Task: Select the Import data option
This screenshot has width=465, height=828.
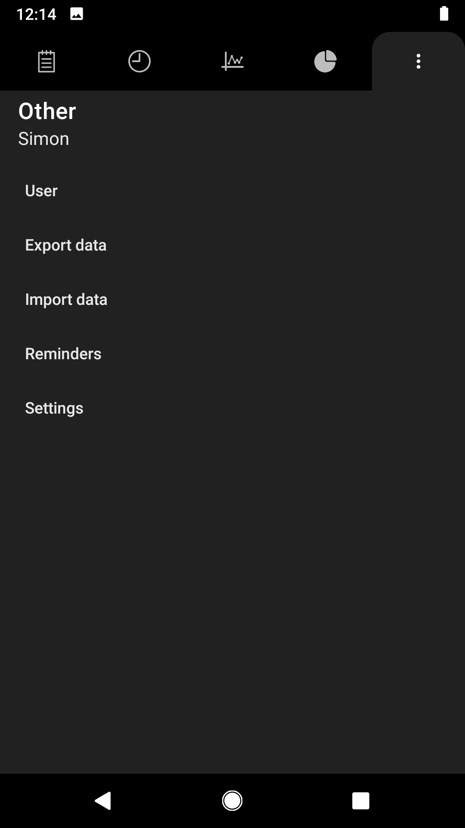Action: coord(232,299)
